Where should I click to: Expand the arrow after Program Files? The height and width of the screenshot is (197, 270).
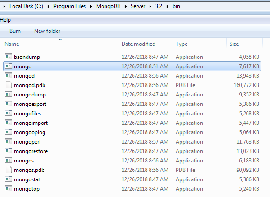(x=91, y=7)
